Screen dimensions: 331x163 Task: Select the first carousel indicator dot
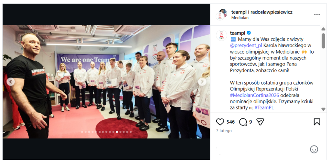(82, 132)
